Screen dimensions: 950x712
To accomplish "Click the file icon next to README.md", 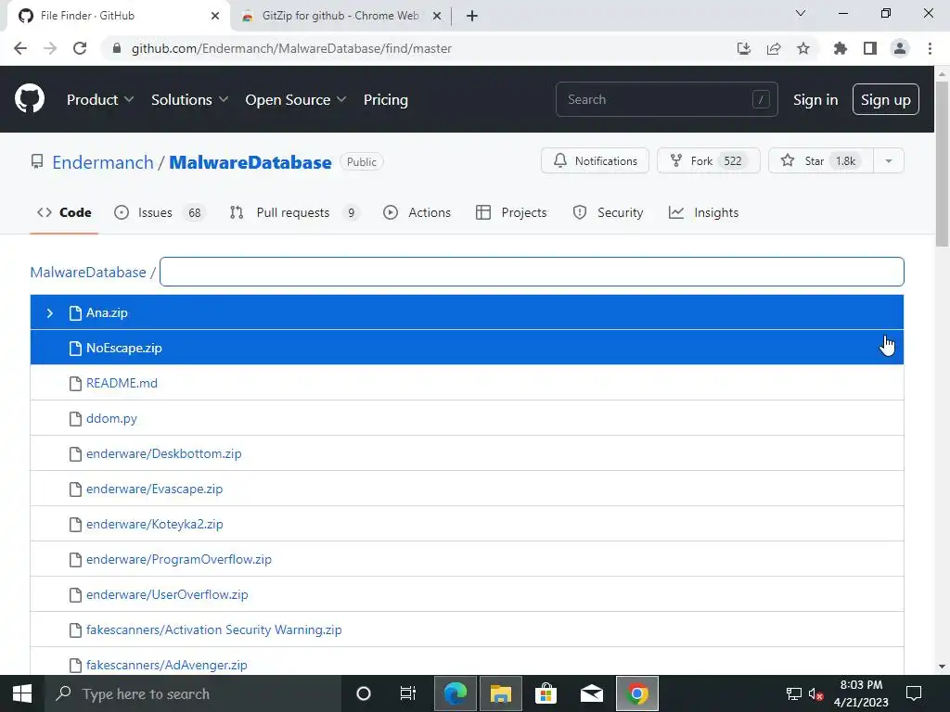I will tap(75, 383).
